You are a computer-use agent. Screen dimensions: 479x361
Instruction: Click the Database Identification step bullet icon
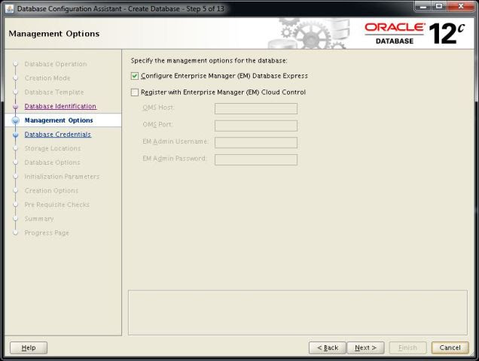click(16, 107)
